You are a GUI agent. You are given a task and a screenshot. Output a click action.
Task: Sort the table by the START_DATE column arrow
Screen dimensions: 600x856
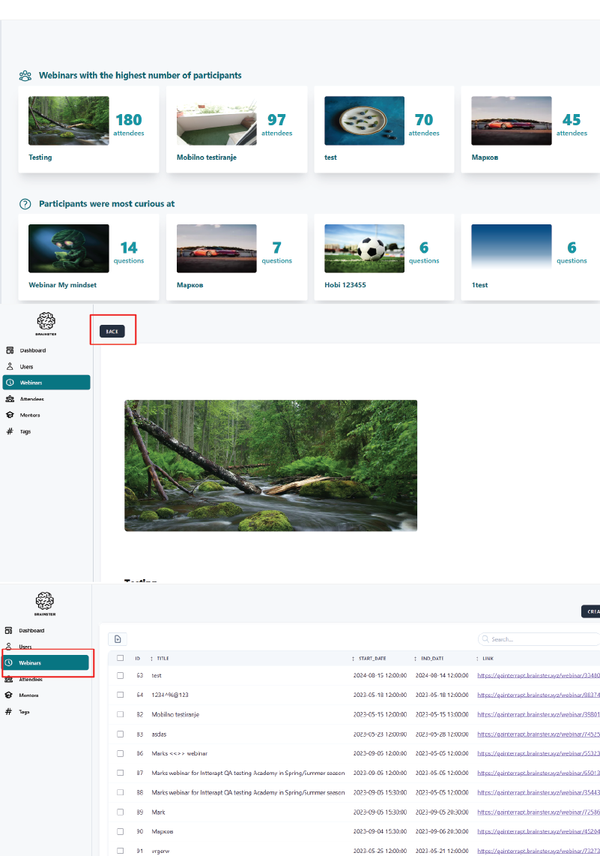click(354, 659)
